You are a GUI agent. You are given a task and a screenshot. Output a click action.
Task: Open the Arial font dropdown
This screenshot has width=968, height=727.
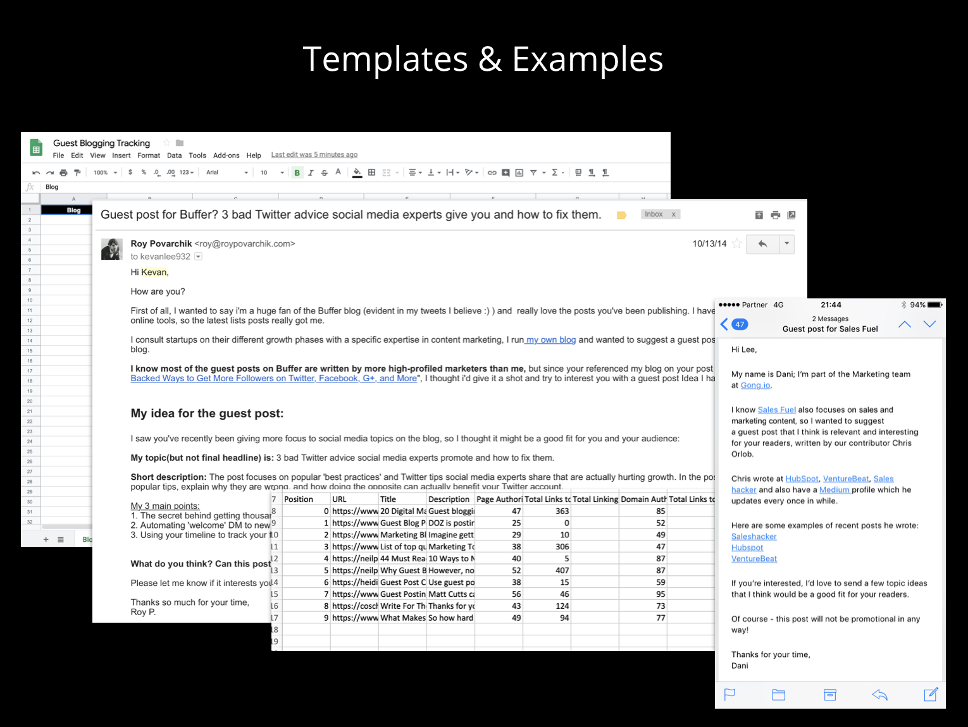point(227,173)
